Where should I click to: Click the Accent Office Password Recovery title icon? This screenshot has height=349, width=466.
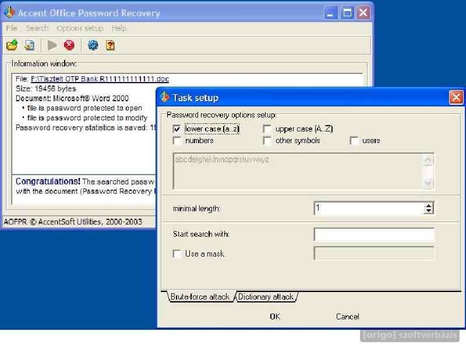pos(9,12)
